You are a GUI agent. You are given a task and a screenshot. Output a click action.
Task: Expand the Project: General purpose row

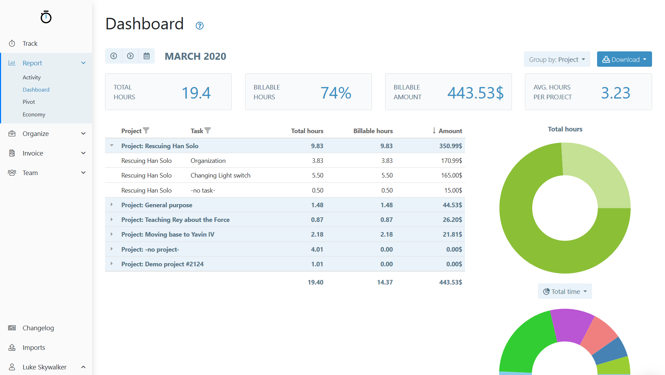click(x=112, y=205)
